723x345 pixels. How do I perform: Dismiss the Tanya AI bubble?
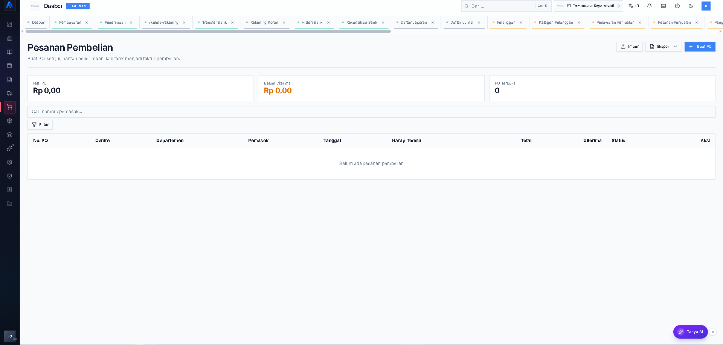click(713, 332)
